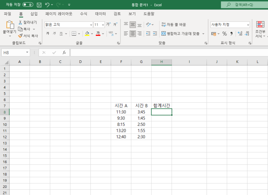
Task: Select column H header
Action: tap(161, 62)
